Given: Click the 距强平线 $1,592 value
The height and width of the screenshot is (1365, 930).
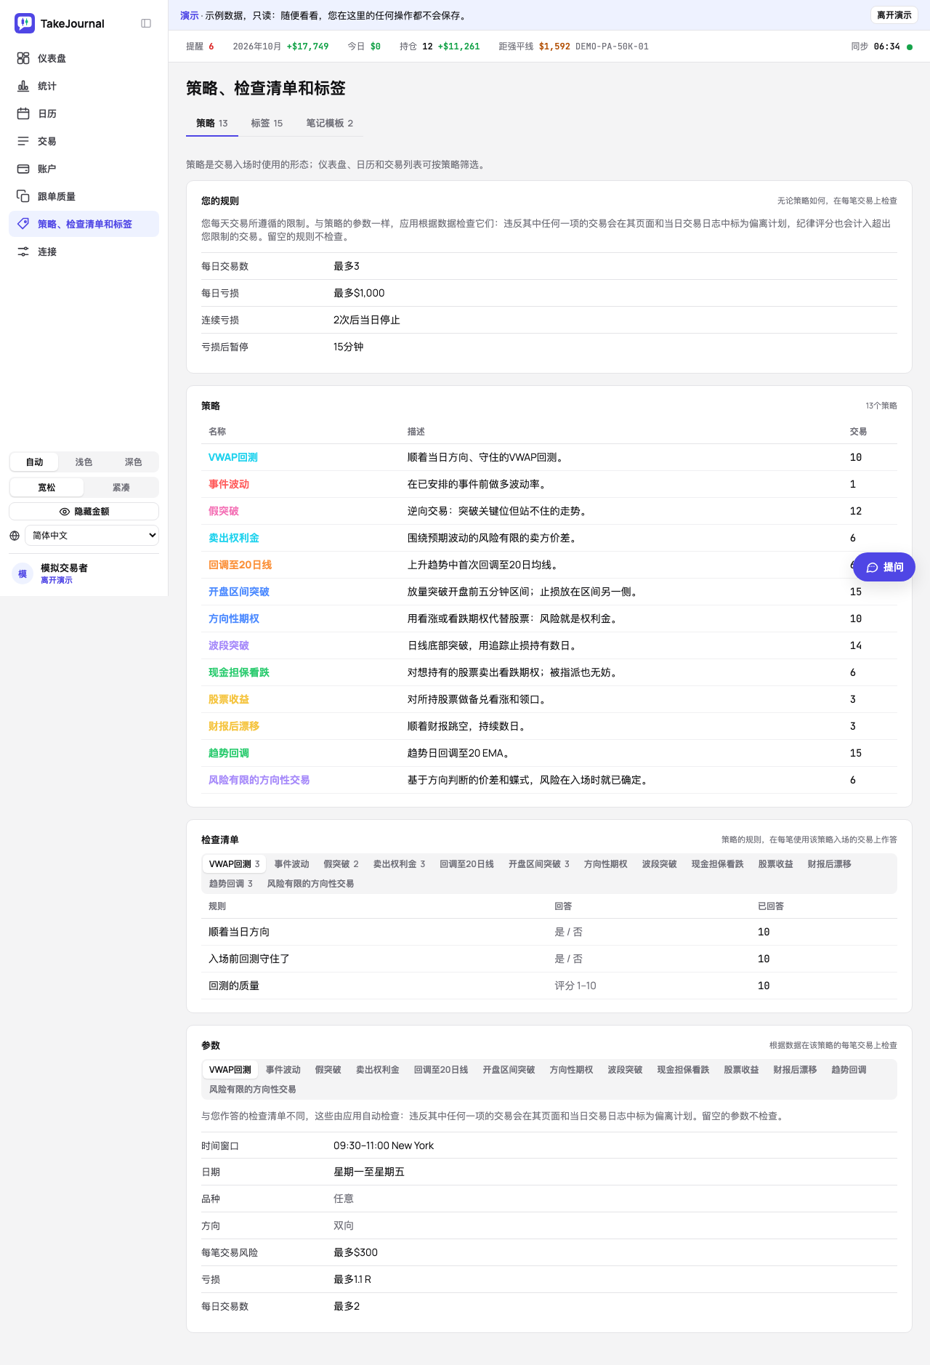Looking at the screenshot, I should (554, 47).
